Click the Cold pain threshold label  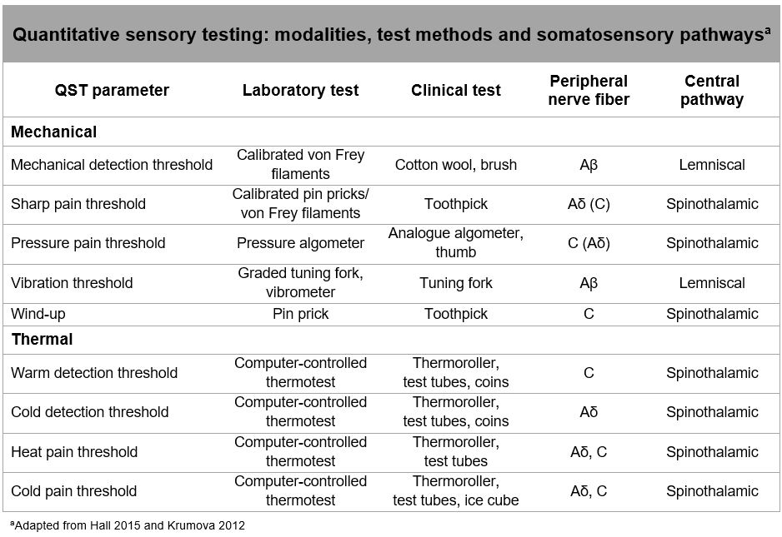pos(74,491)
